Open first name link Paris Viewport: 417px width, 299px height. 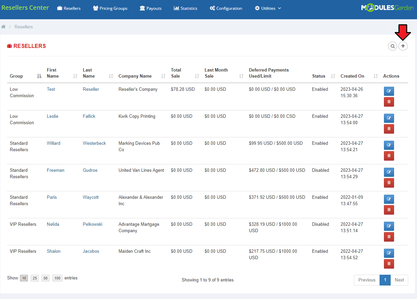52,197
